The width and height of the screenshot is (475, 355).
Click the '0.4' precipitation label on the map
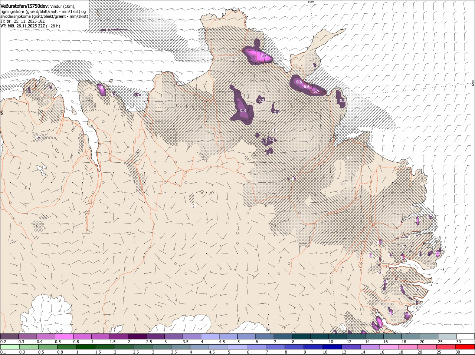click(x=243, y=110)
